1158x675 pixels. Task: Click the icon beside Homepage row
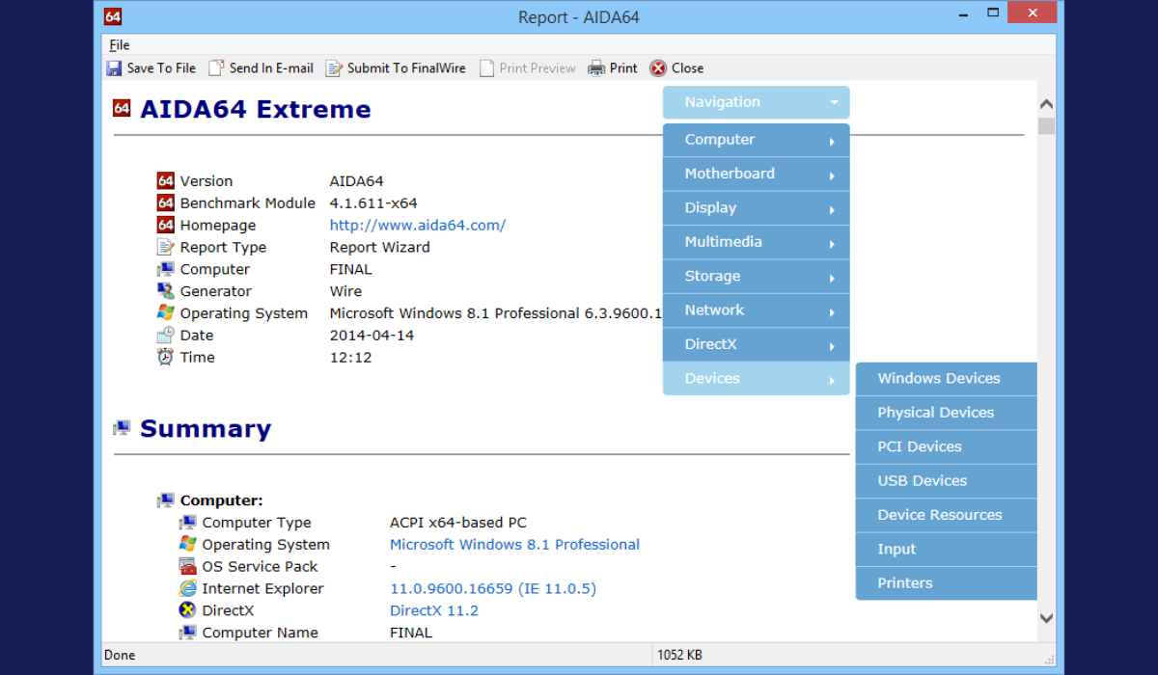click(165, 225)
